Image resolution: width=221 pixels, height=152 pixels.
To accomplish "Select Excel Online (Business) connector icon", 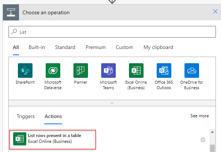I will pyautogui.click(x=136, y=71).
